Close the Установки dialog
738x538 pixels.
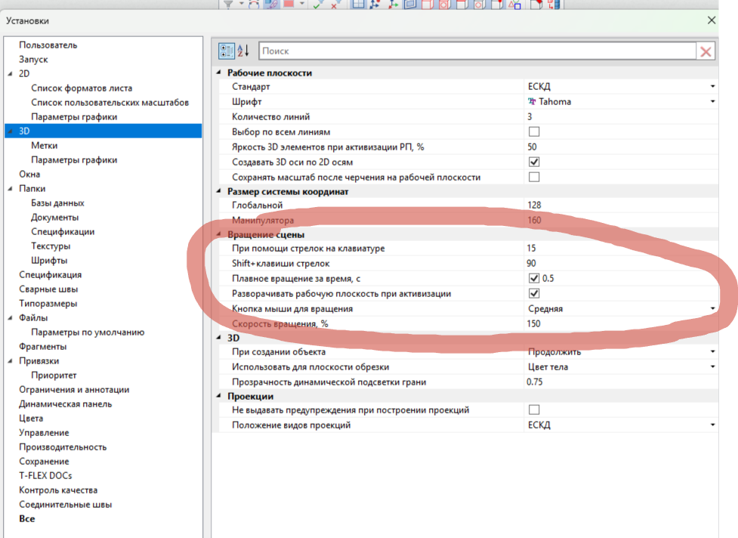pyautogui.click(x=712, y=21)
